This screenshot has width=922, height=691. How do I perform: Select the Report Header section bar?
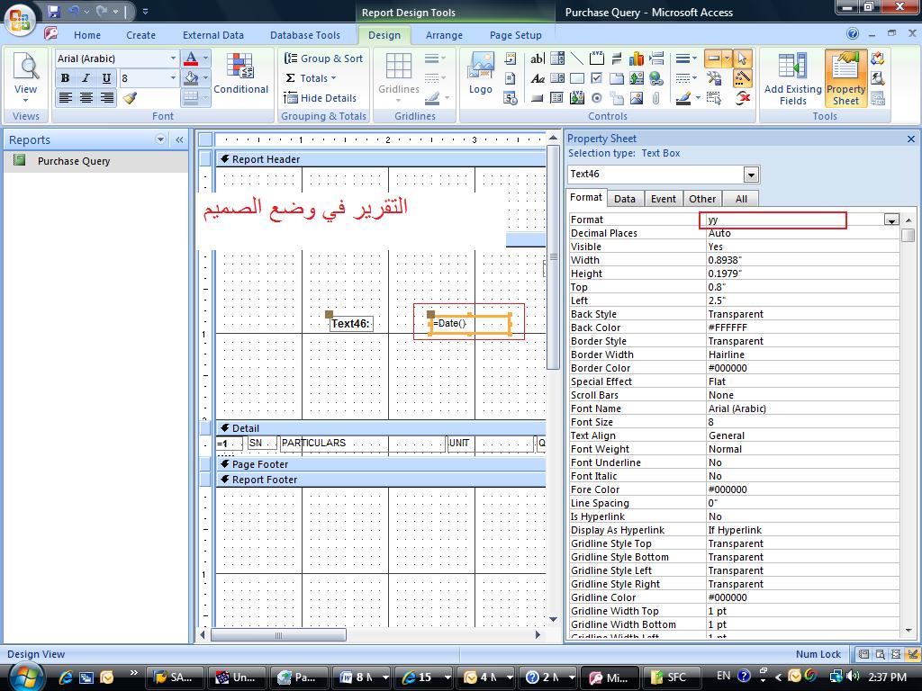(381, 159)
